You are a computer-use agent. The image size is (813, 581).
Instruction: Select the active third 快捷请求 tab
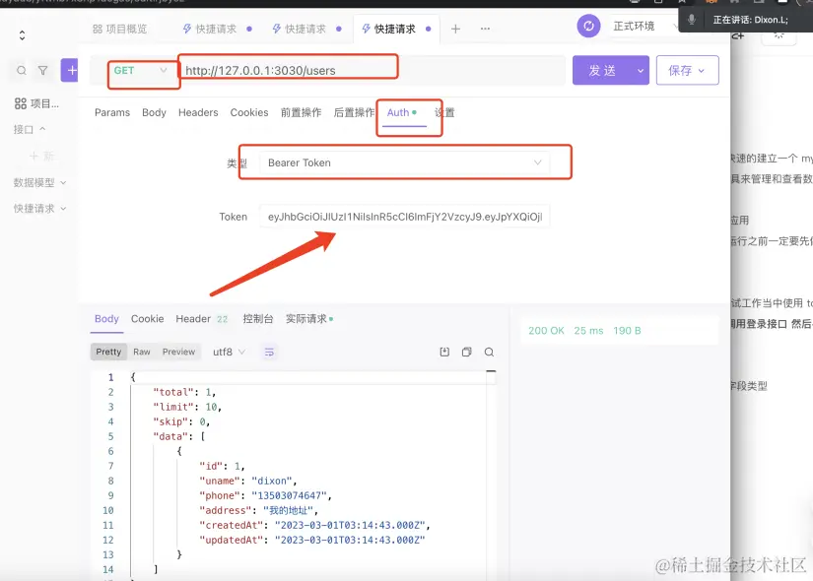tap(396, 29)
